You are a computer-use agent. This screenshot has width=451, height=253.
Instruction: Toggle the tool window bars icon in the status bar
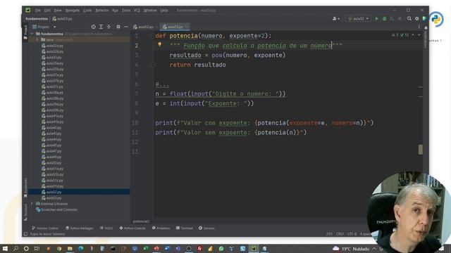click(x=25, y=234)
